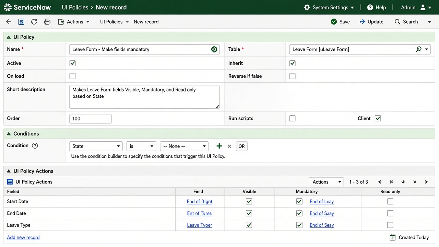The image size is (439, 247).
Task: Click the ServiceNow logo
Action: (27, 8)
